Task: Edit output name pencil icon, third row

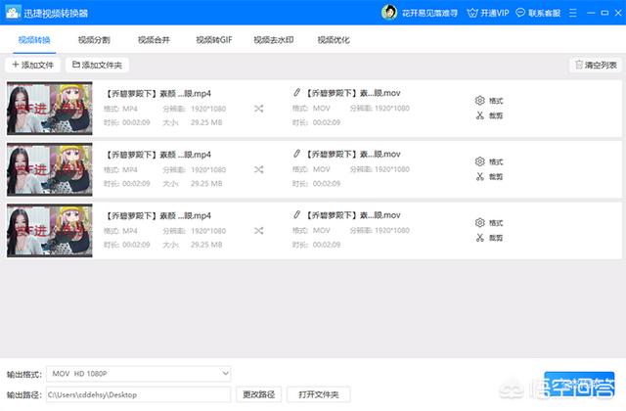Action: tap(296, 214)
